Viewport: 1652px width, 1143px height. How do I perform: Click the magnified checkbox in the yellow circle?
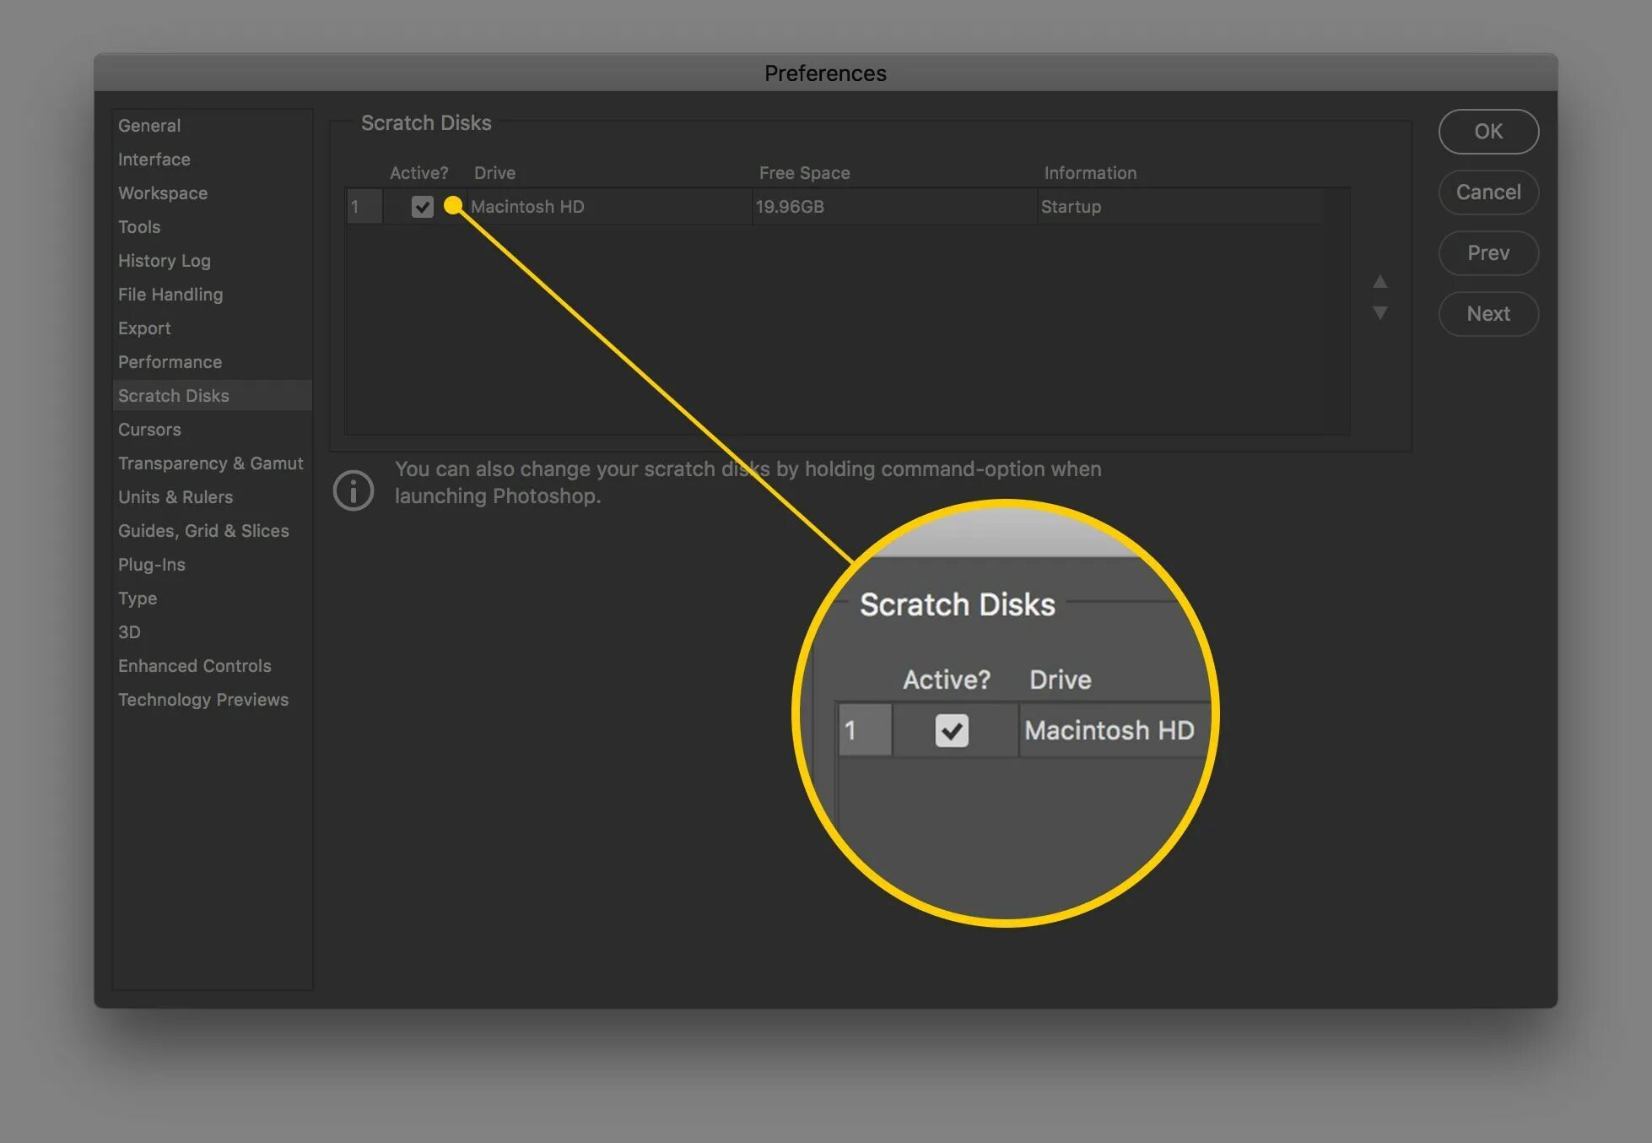coord(952,730)
